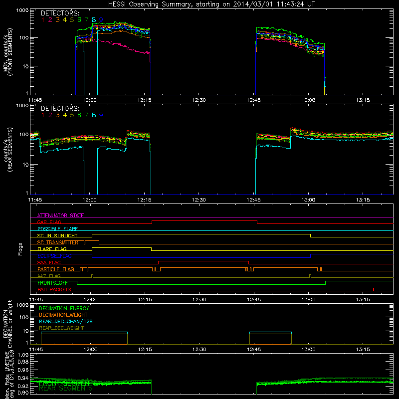399x399 pixels.
Task: Select dark green detector 7 in front segments legend
Action: click(x=86, y=20)
